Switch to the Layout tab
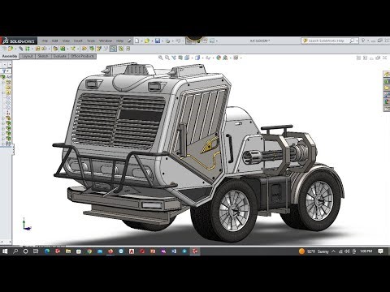This screenshot has height=292, width=390. pos(28,56)
